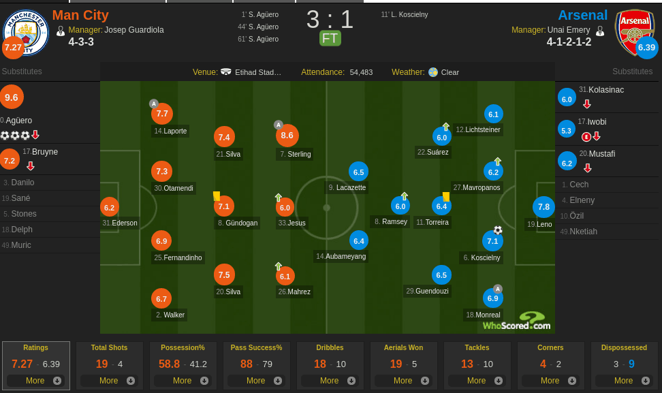Expand More under Total Shots
The width and height of the screenshot is (662, 393).
[109, 381]
